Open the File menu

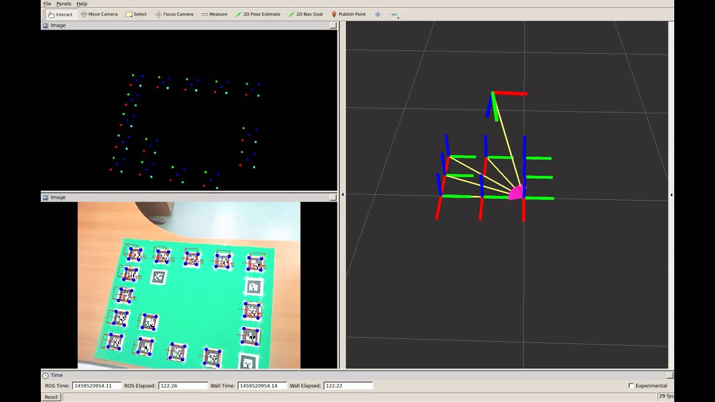[47, 4]
